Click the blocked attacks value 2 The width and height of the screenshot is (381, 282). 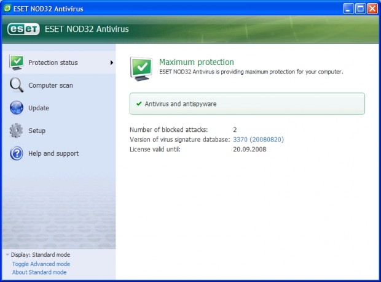coord(235,130)
